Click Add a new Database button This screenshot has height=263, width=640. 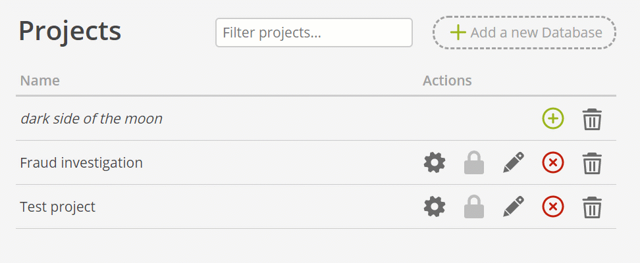pos(525,33)
